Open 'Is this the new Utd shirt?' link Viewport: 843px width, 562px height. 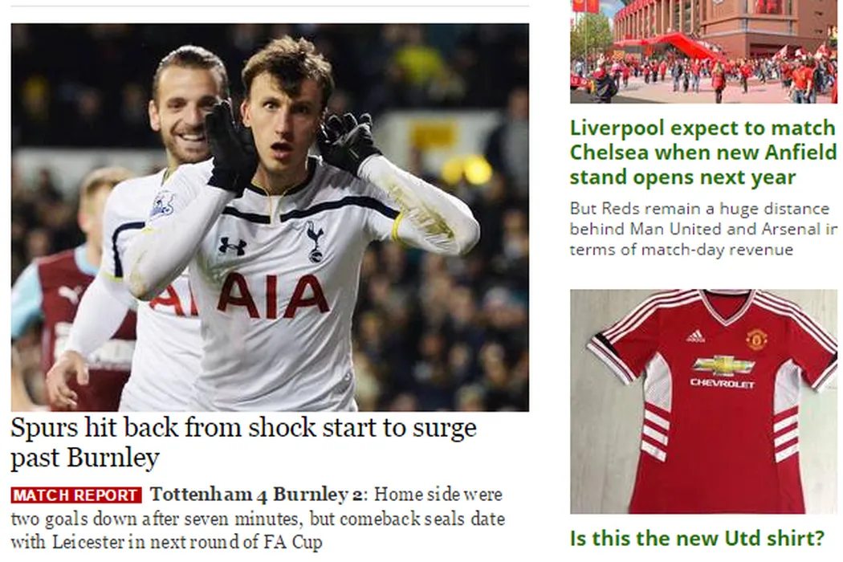click(x=697, y=538)
